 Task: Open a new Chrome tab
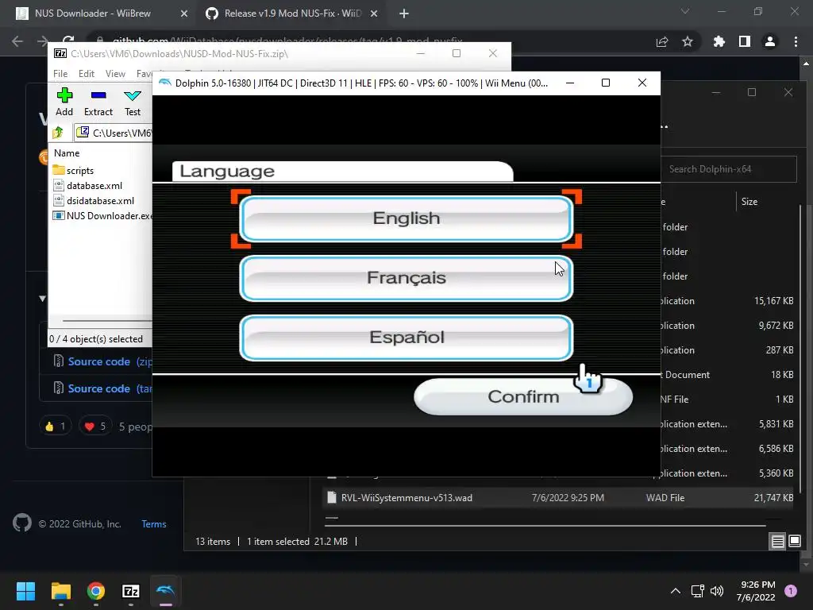(404, 14)
